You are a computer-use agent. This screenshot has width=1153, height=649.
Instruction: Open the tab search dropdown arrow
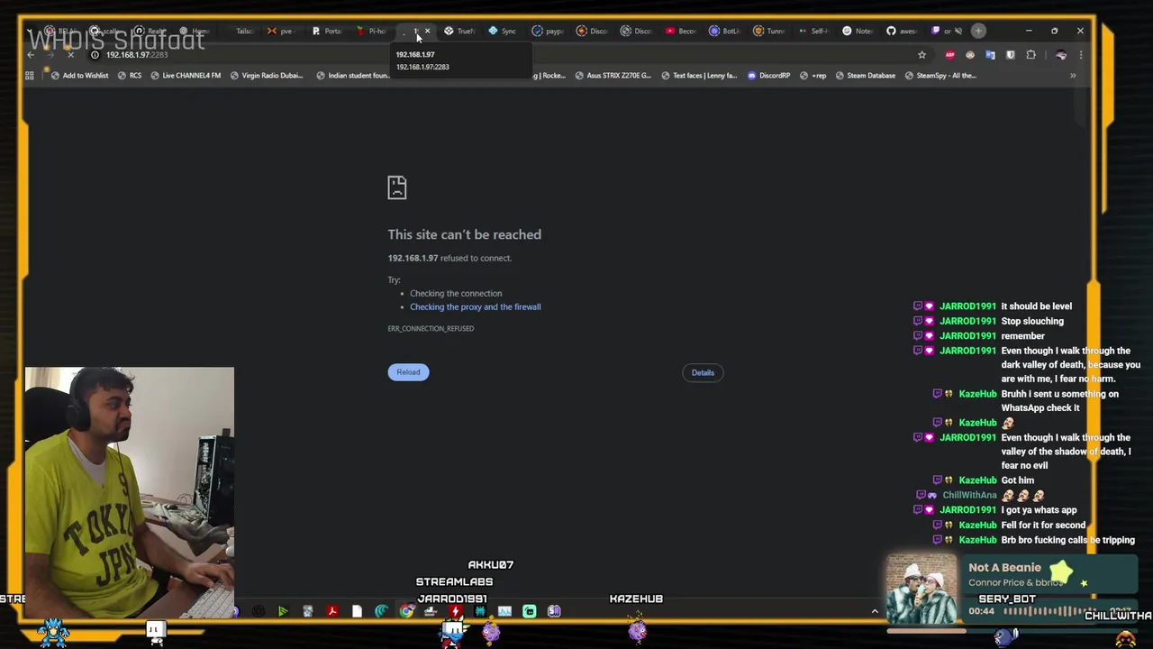(30, 32)
